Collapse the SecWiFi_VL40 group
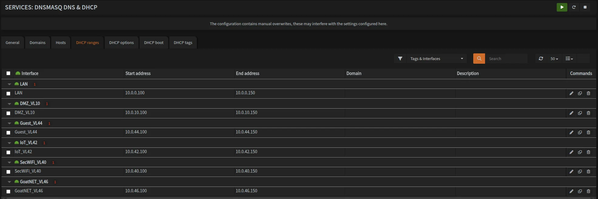598x199 pixels. click(x=9, y=163)
